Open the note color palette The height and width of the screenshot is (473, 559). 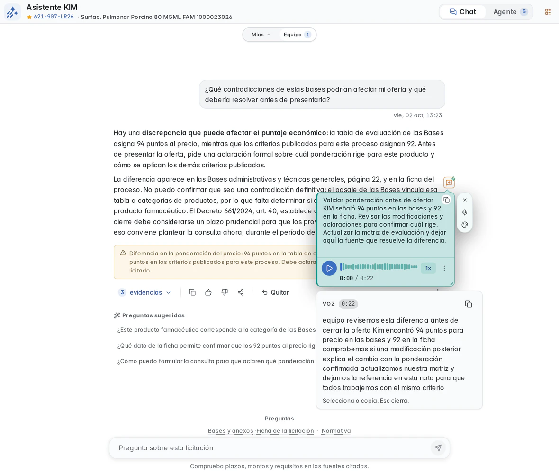coord(465,225)
